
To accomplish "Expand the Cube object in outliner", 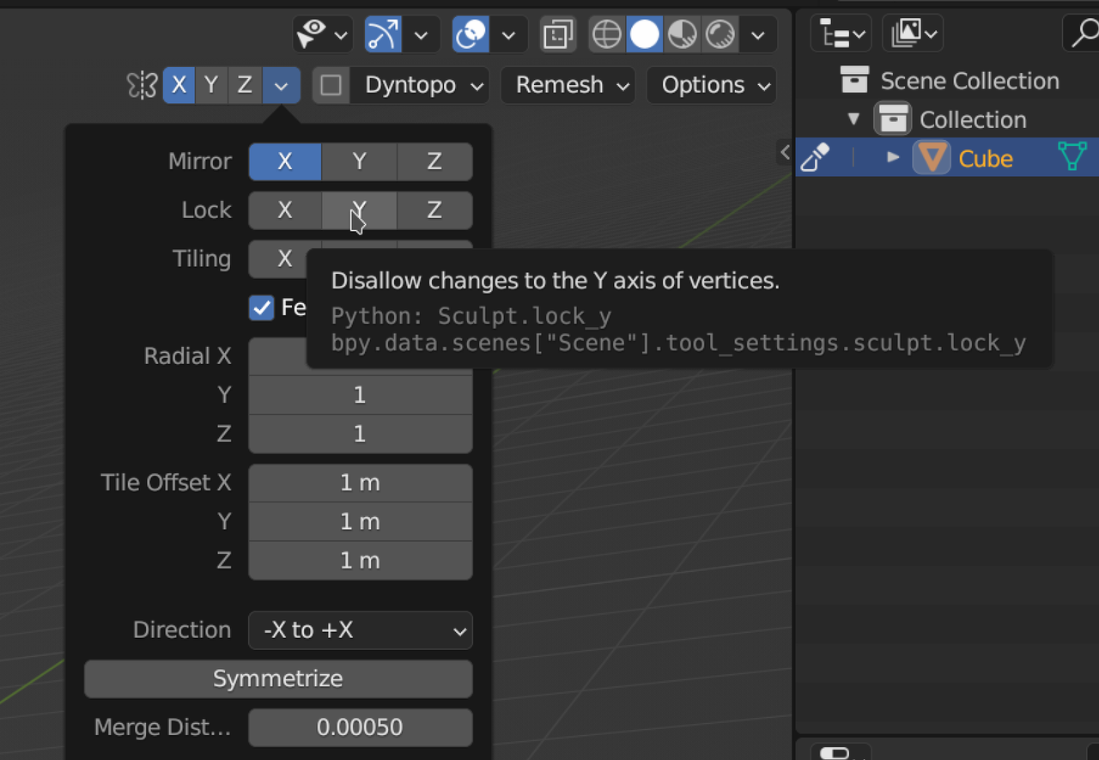I will coord(893,158).
